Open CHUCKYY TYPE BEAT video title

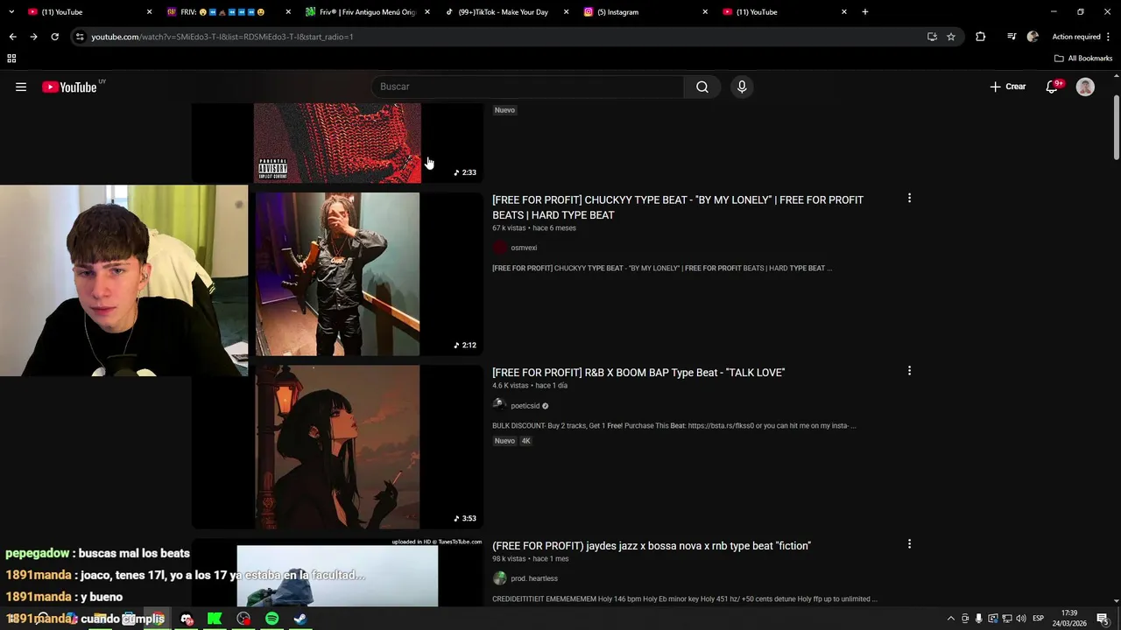pyautogui.click(x=678, y=207)
